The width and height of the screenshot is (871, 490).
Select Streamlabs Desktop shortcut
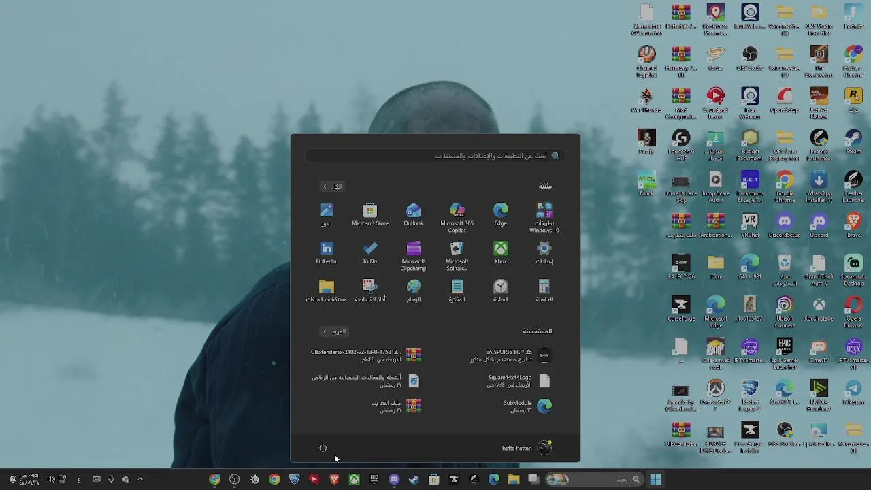coord(853,269)
